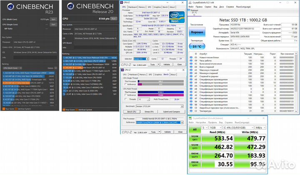Run the RND4K Q32T1 test
300x175 pixels.
pyautogui.click(x=195, y=155)
